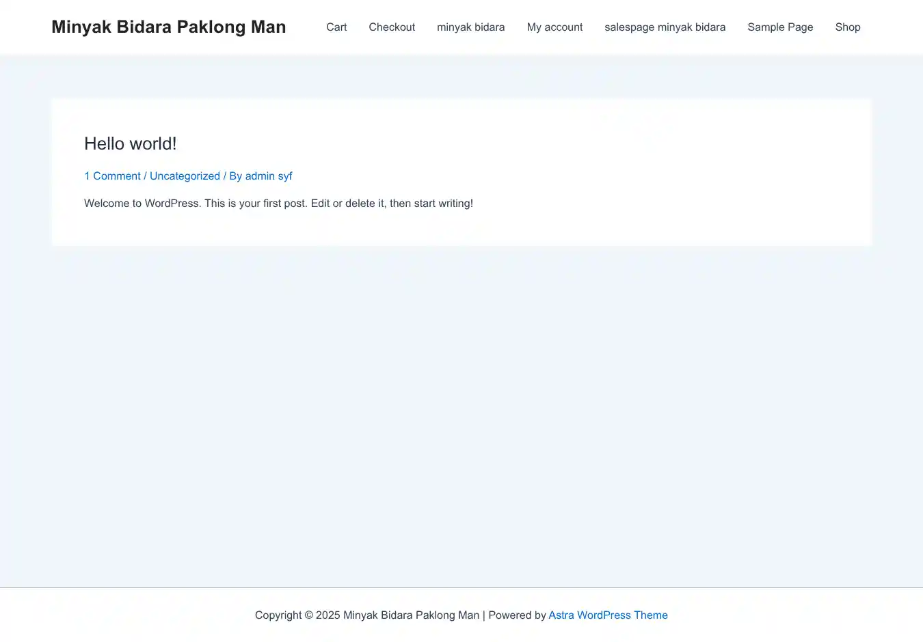The width and height of the screenshot is (923, 642).
Task: View the 1 Comment link
Action: click(112, 176)
